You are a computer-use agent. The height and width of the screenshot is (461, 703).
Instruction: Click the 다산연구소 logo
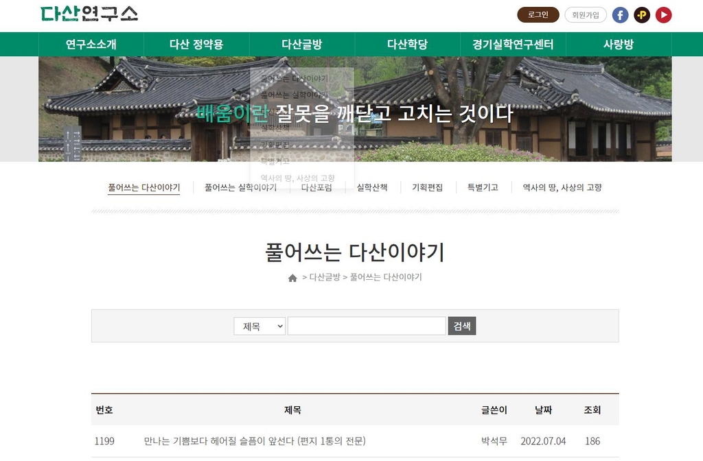[x=89, y=14]
